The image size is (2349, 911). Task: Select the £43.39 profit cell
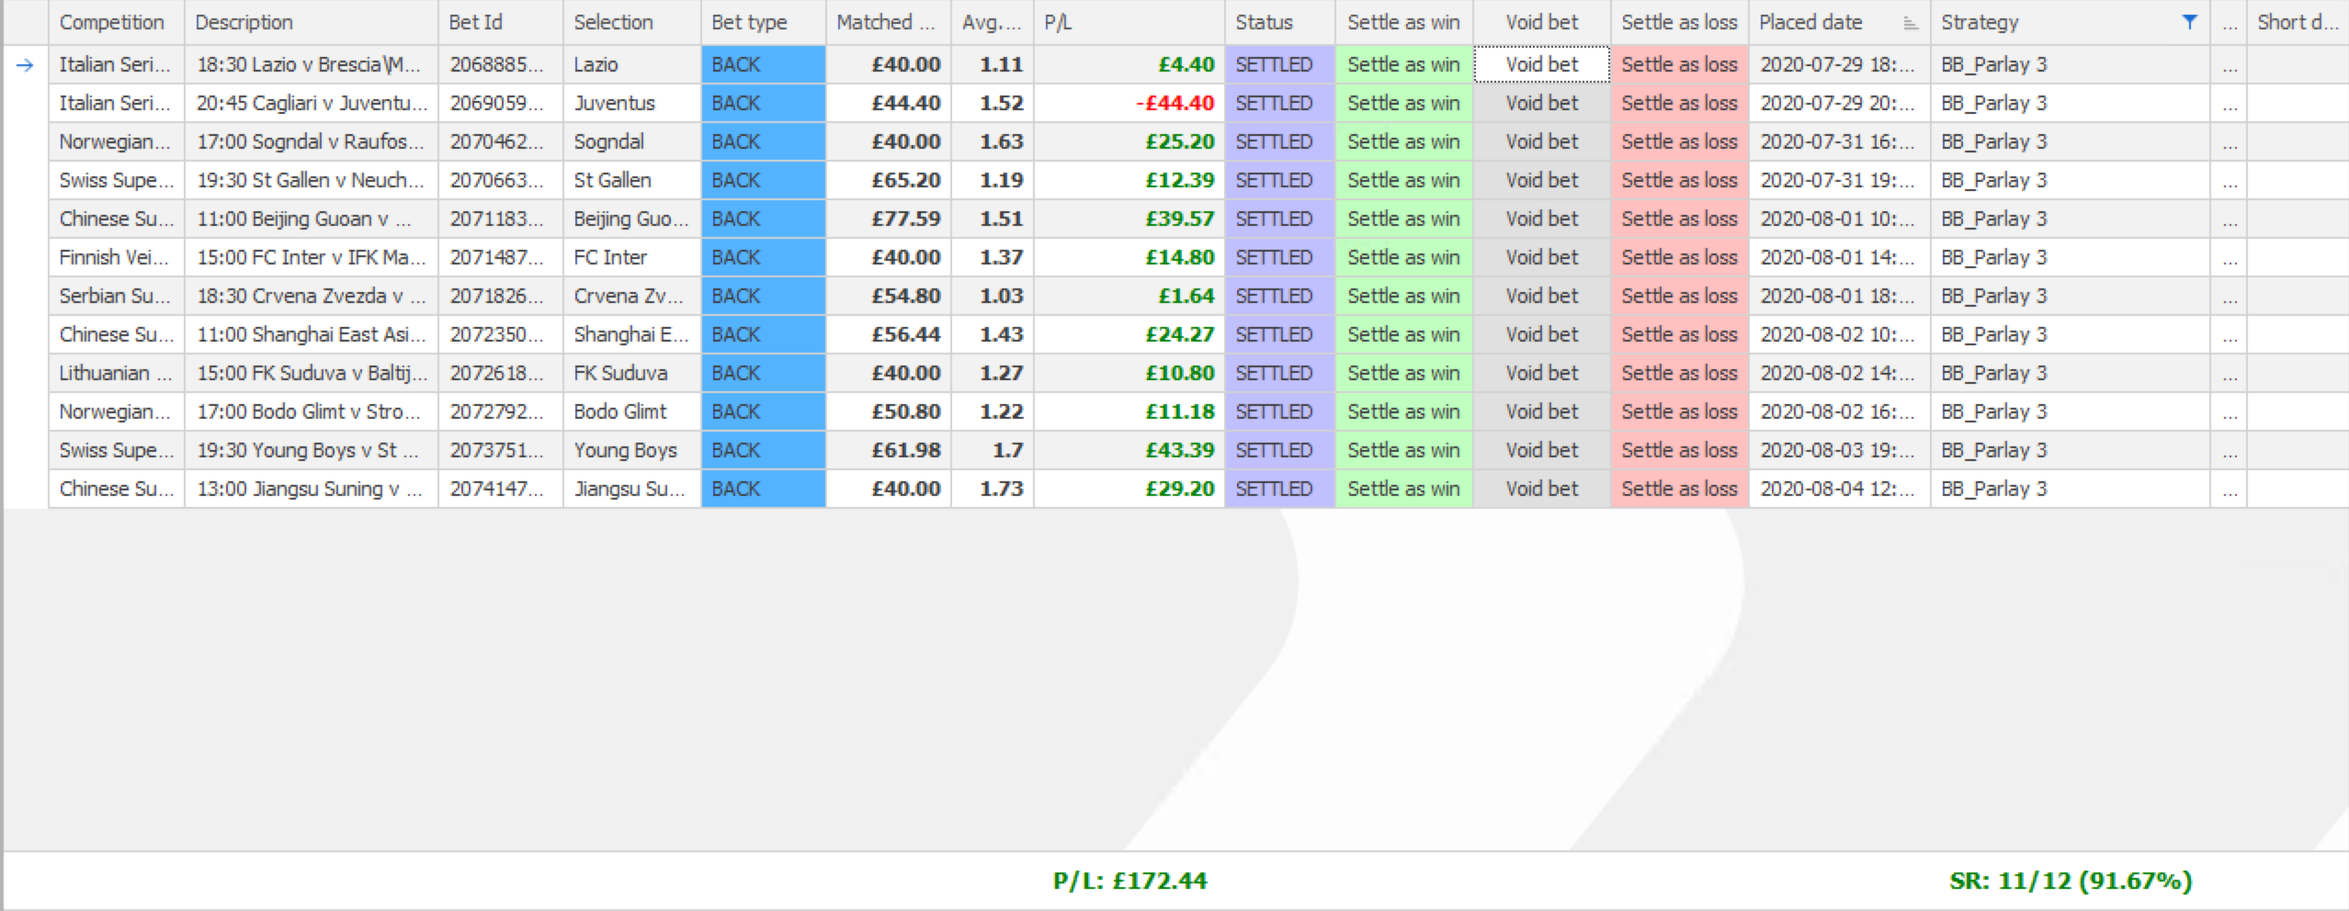(x=1129, y=450)
